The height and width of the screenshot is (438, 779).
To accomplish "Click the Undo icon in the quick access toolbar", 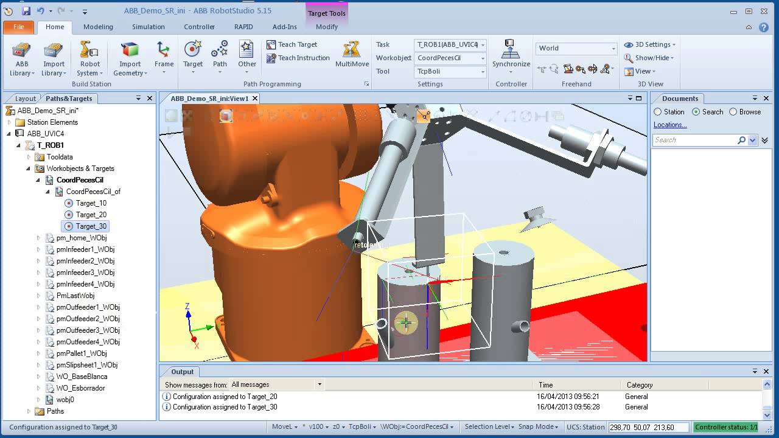I will 41,11.
